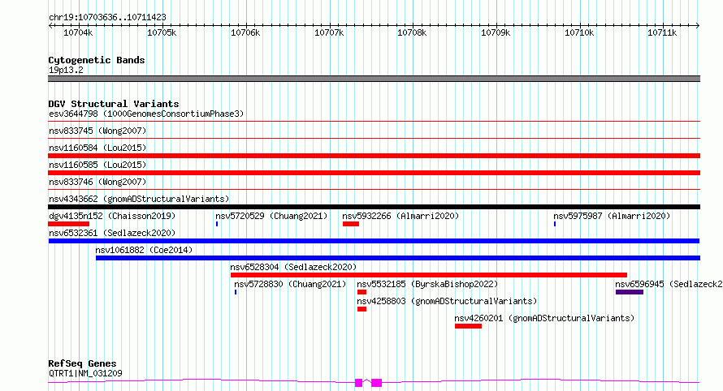Click the 10711k ruler tick label

(662, 32)
